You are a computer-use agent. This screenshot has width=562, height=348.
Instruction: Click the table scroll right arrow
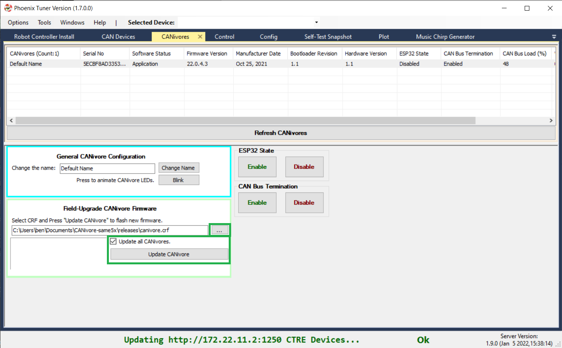(x=551, y=121)
